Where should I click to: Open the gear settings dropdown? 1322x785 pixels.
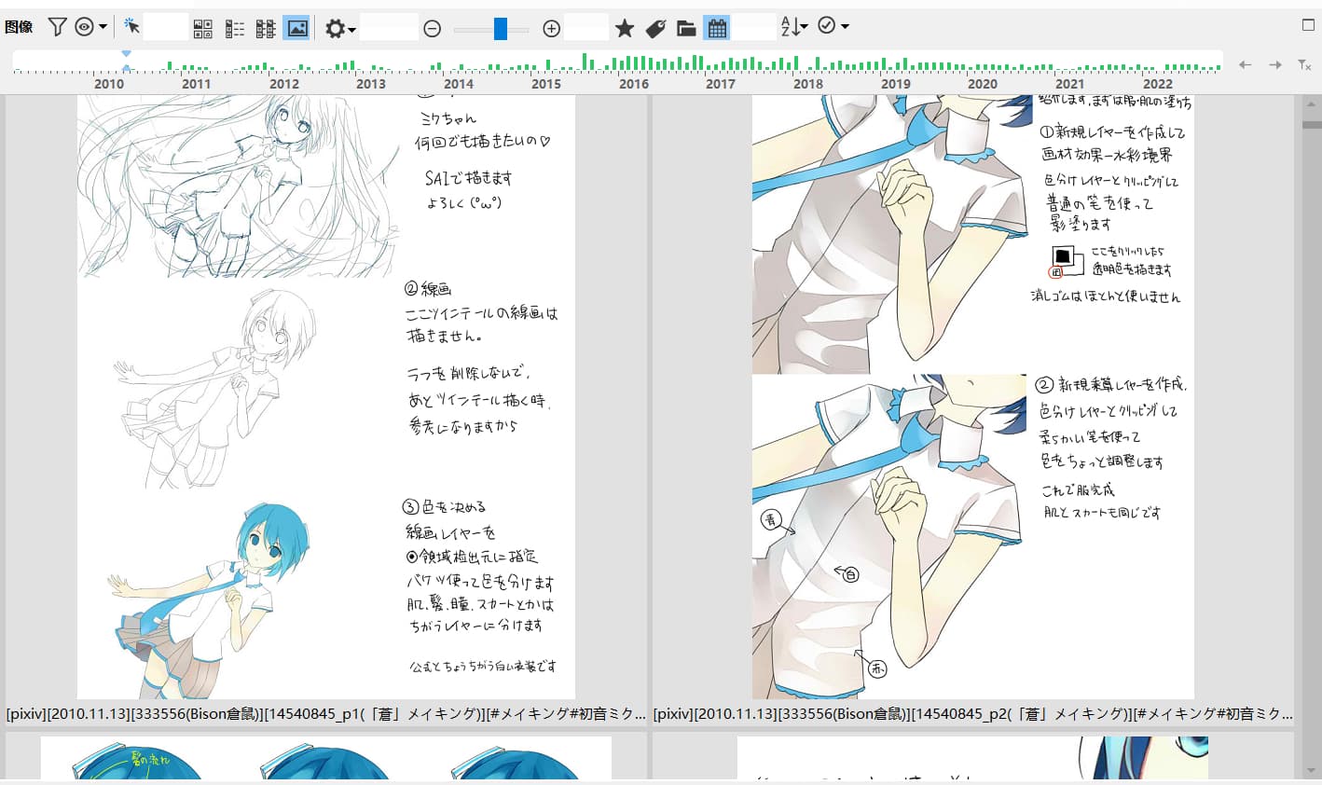click(339, 29)
